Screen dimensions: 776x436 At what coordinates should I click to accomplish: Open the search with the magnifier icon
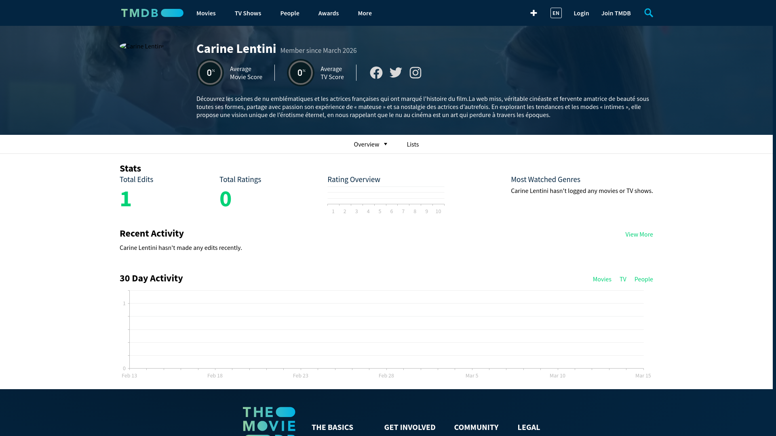pyautogui.click(x=649, y=13)
